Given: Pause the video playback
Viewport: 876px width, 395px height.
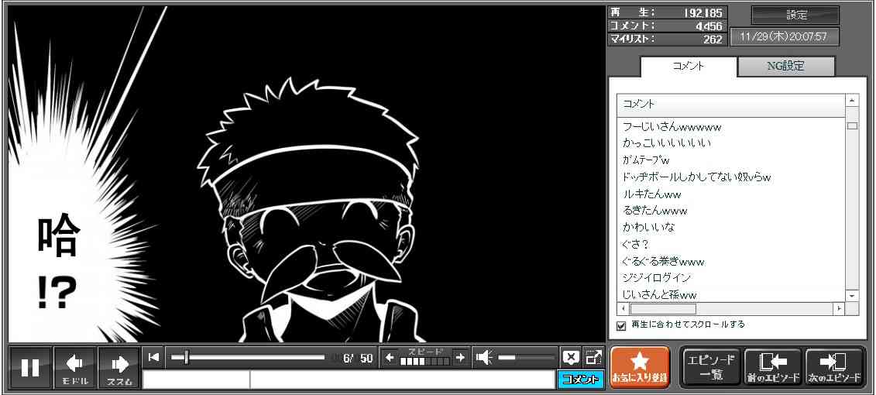Looking at the screenshot, I should point(30,368).
